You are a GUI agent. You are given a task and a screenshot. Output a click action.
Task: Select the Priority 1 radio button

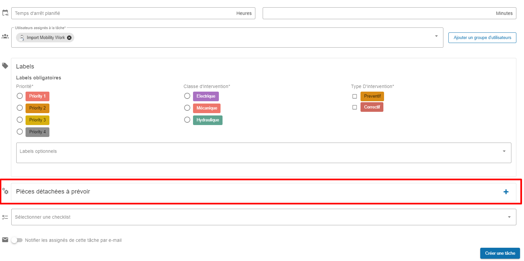pos(20,96)
